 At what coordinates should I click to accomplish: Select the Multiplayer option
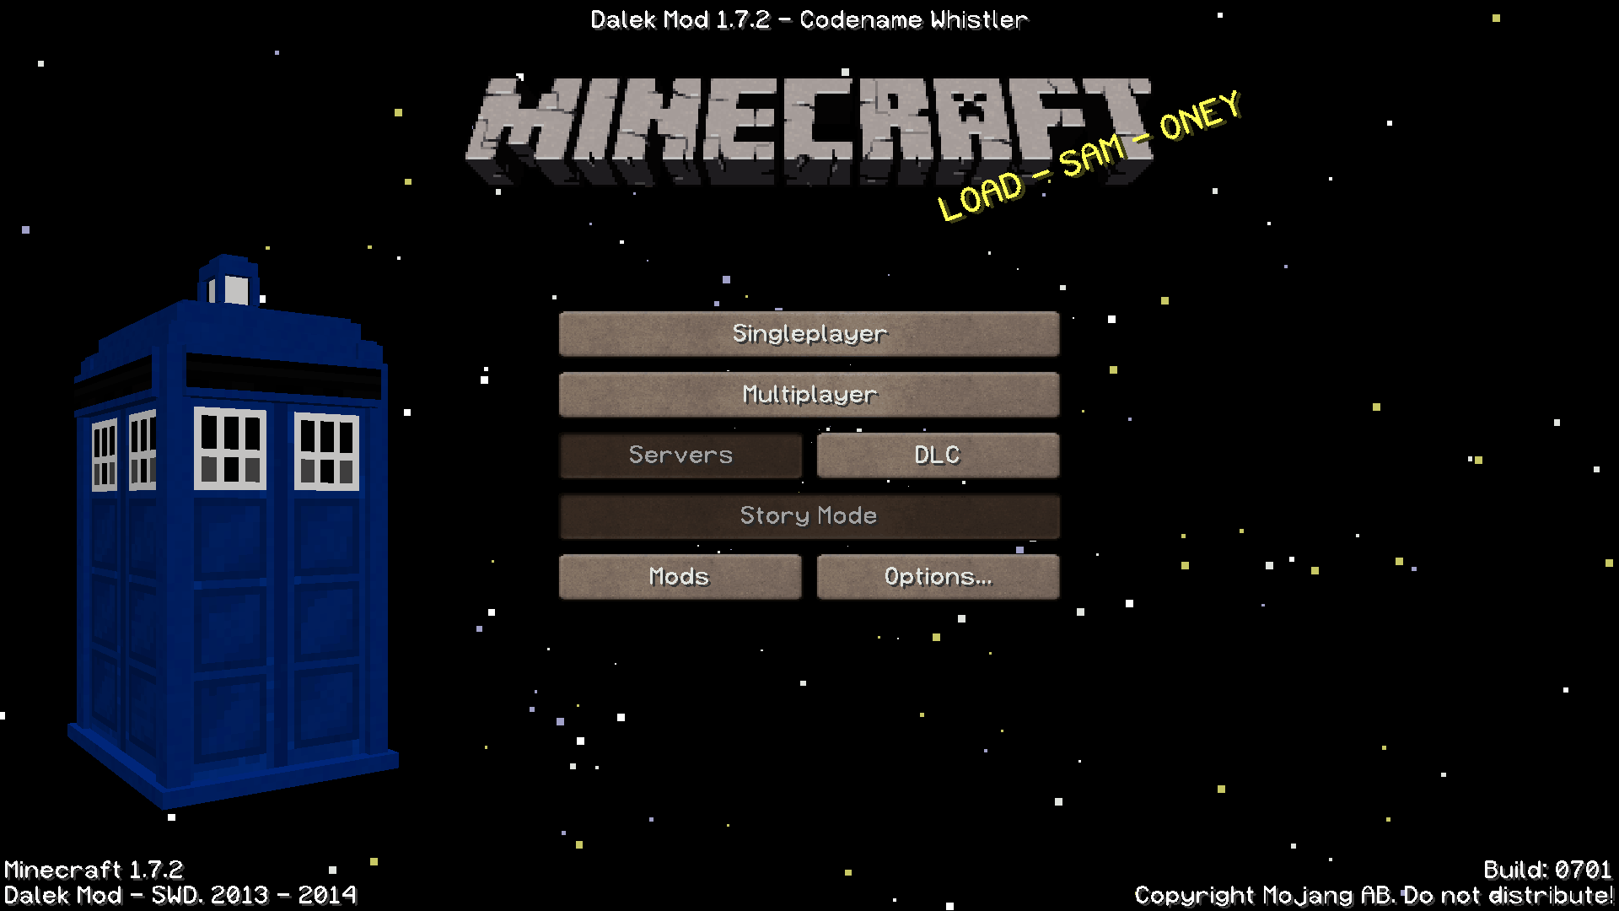(x=809, y=394)
